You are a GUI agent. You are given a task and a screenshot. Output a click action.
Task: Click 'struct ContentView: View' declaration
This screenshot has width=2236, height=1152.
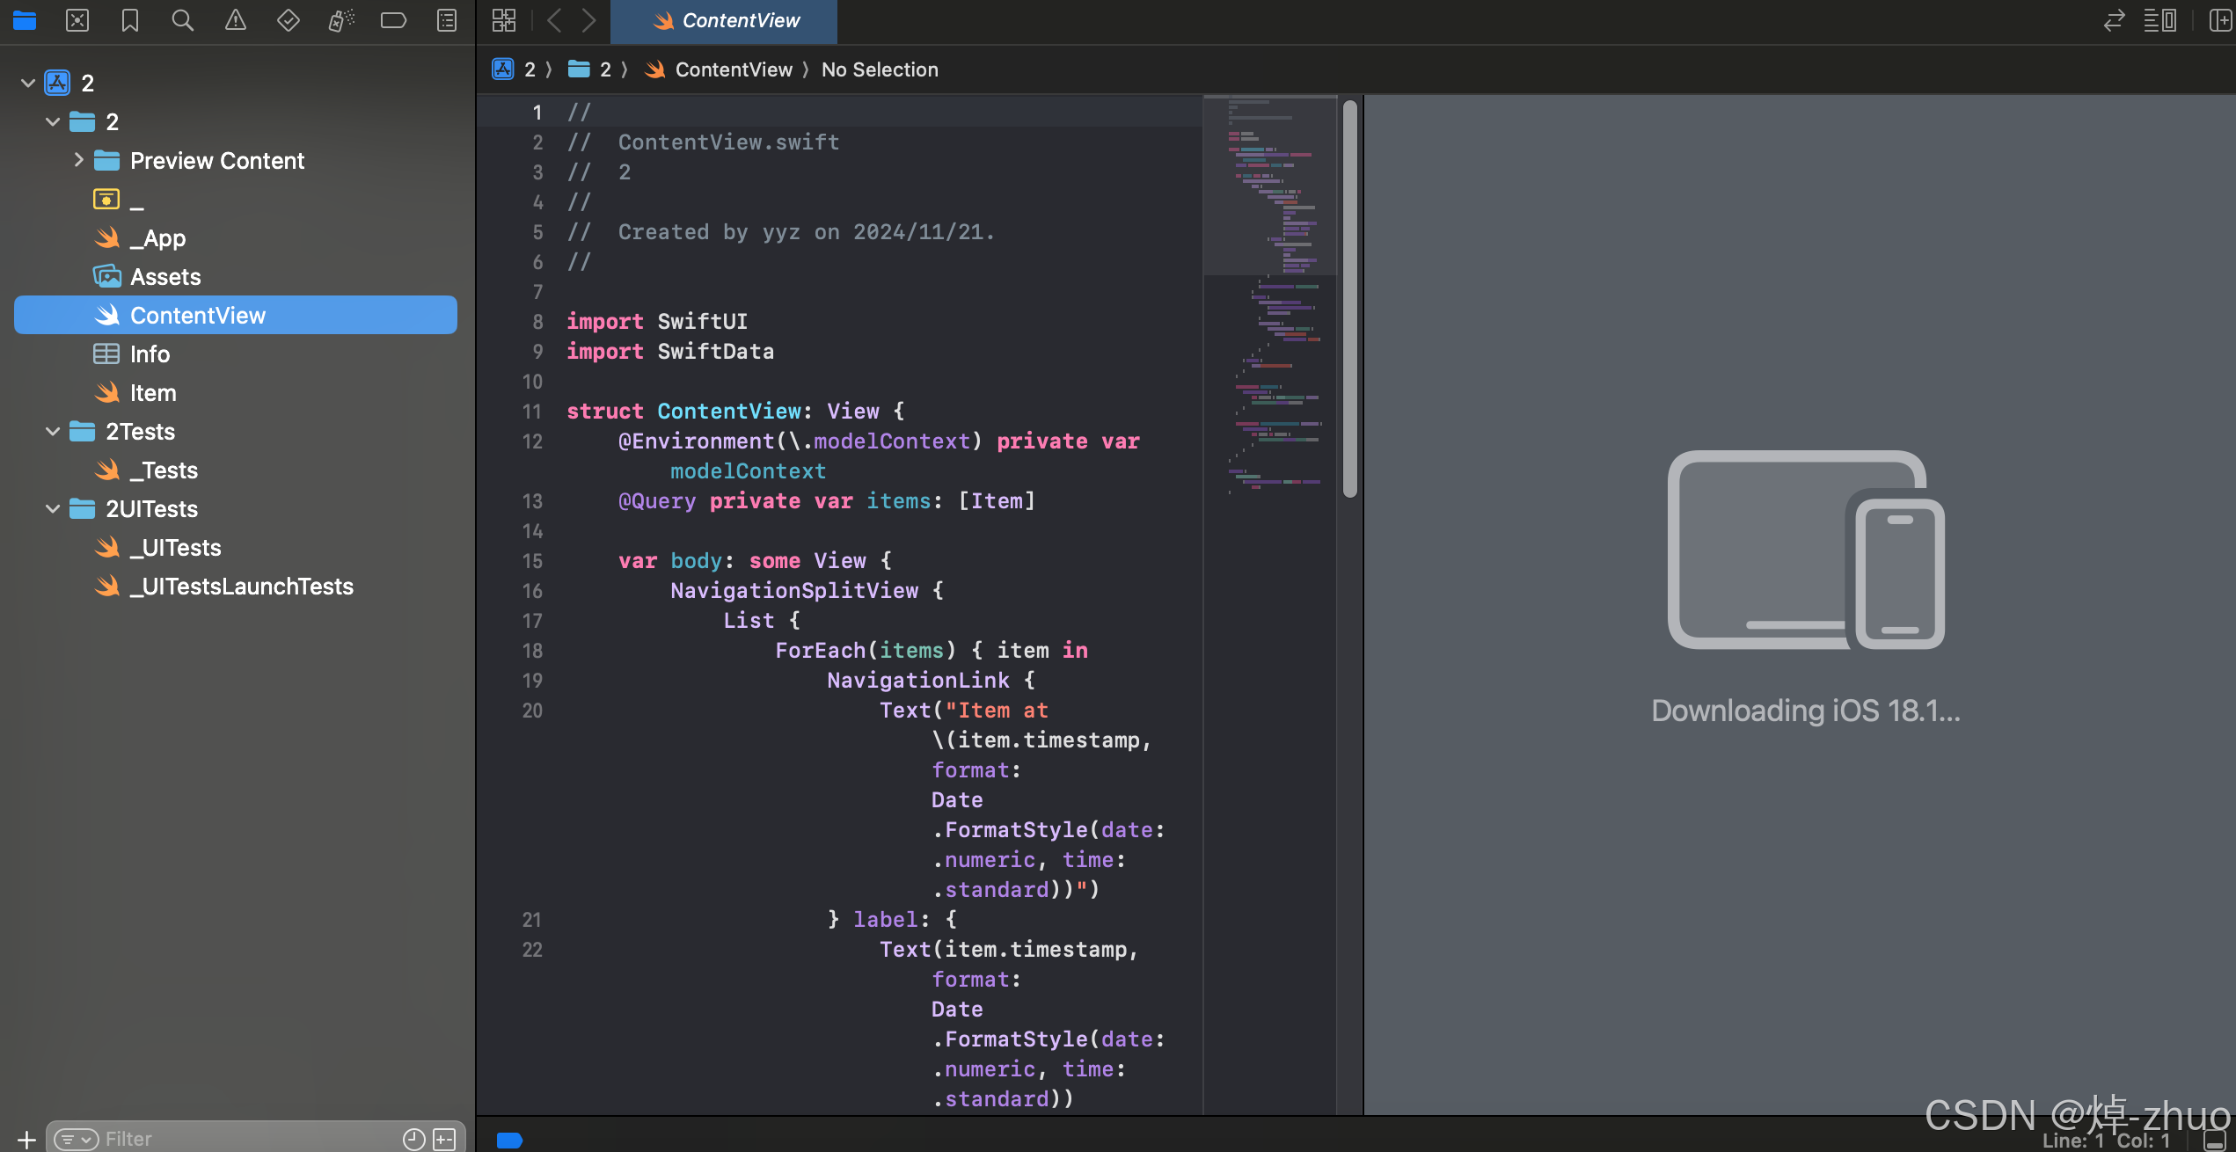tap(734, 411)
